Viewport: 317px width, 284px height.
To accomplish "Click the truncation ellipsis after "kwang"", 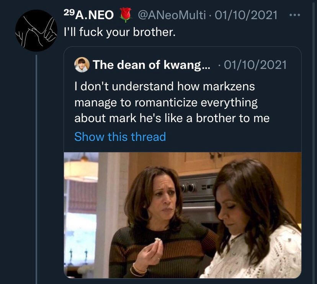I will pyautogui.click(x=206, y=65).
